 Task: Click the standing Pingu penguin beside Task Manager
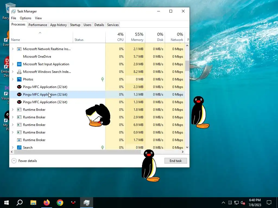(x=200, y=112)
